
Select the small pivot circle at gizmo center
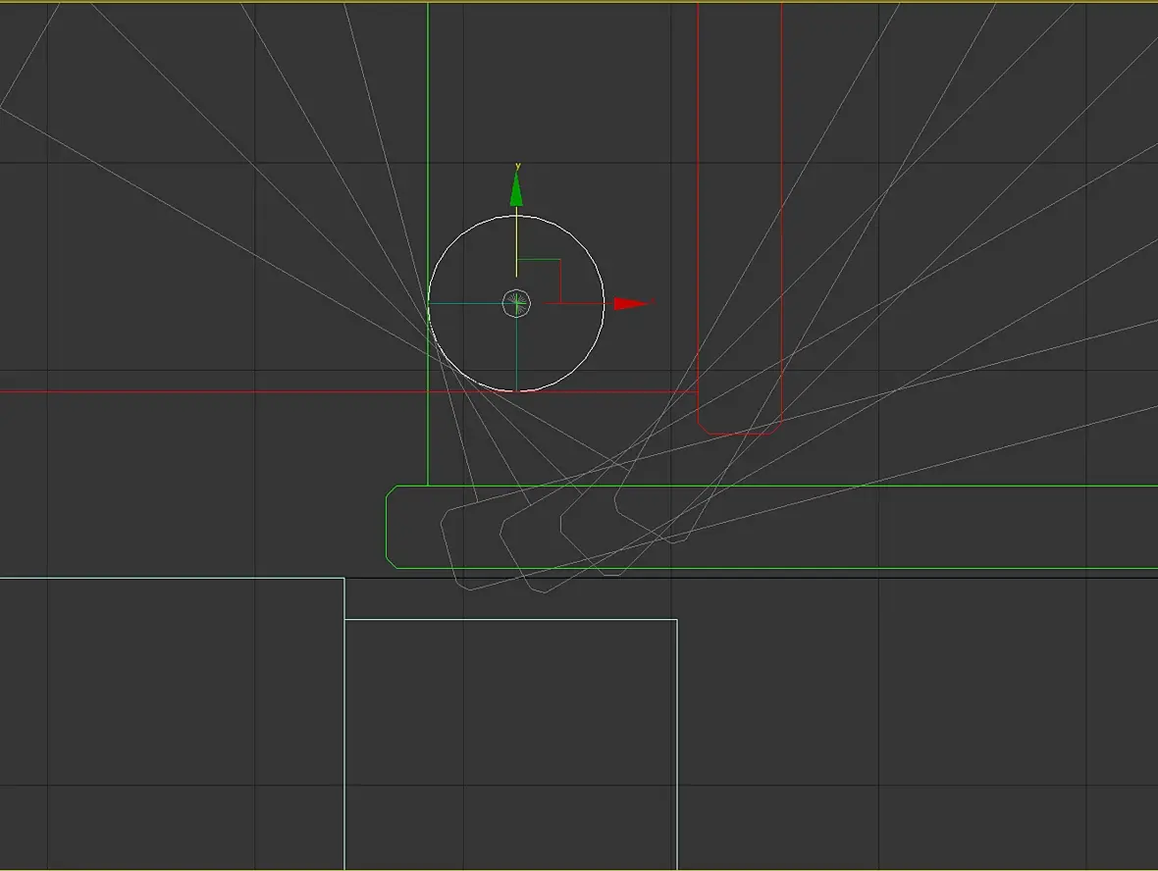coord(517,303)
